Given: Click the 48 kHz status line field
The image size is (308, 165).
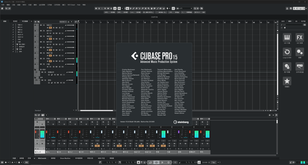Looking at the screenshot, I should [161, 12].
